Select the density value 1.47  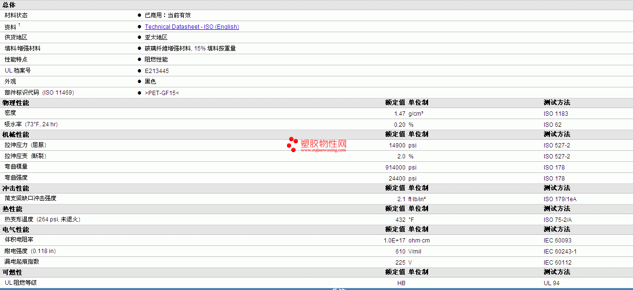tap(400, 114)
